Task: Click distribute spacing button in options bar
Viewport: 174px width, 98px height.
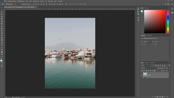Action: tap(66, 4)
